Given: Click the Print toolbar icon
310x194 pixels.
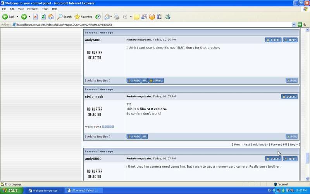Looking at the screenshot, I should coord(116,17).
